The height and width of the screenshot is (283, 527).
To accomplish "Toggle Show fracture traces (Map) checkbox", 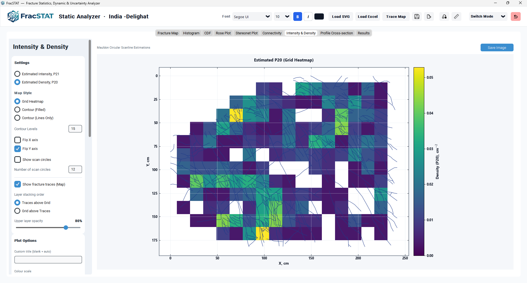I will (x=18, y=184).
